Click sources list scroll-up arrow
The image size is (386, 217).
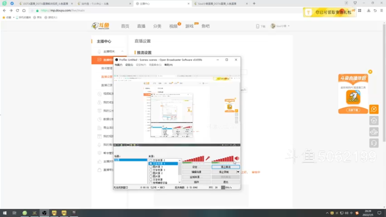click(179, 161)
